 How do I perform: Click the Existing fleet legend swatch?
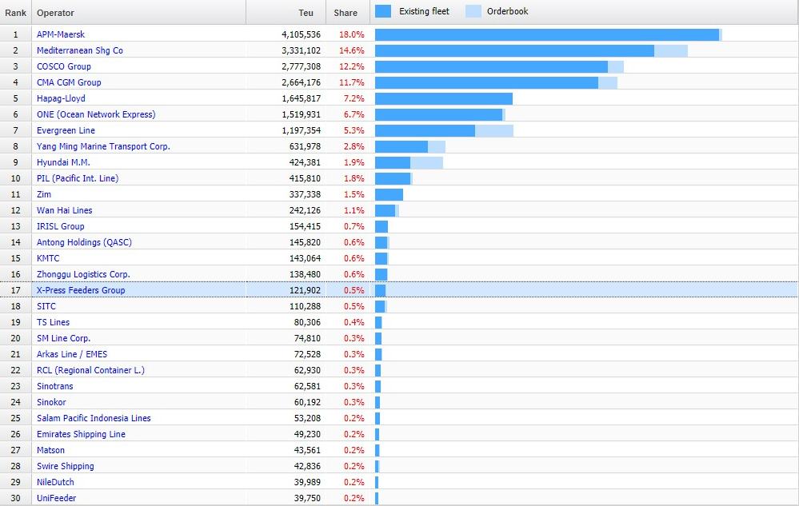(383, 12)
